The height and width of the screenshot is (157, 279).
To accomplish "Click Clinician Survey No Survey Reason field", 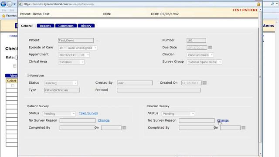I will pos(197,120).
